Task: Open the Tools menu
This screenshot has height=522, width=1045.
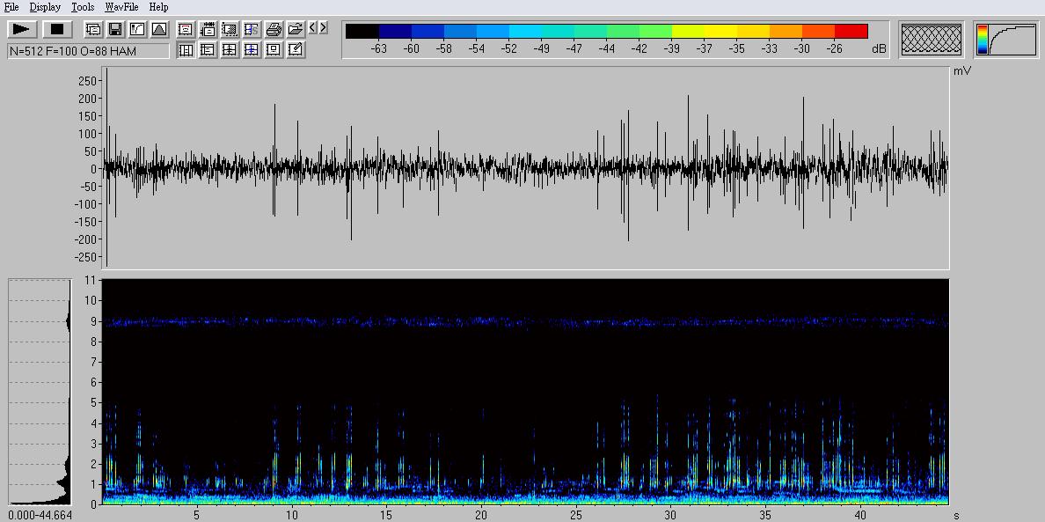Action: pos(83,7)
